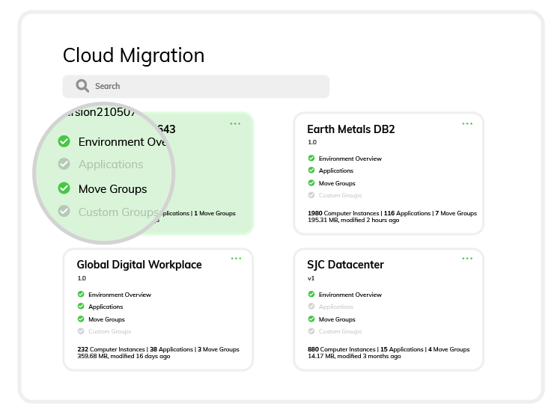Click Environment Overview checkmark in SJC Datacenter
The image size is (560, 412).
click(x=311, y=294)
